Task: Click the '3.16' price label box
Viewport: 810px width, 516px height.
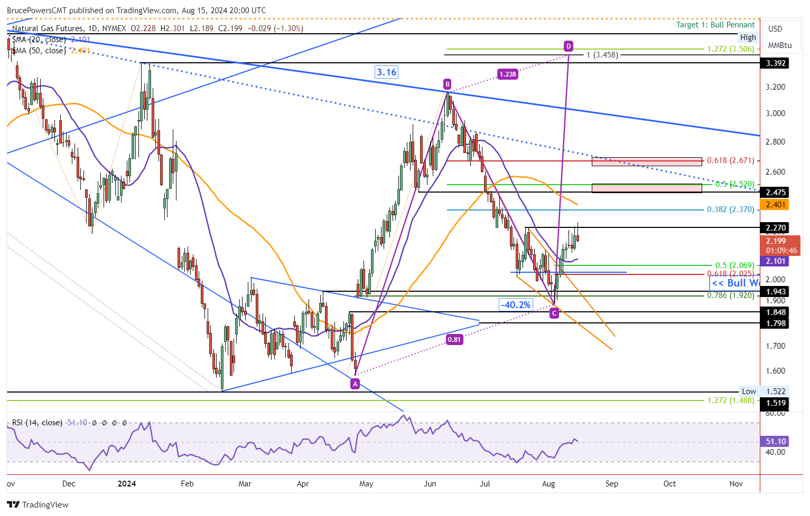Action: click(x=386, y=72)
